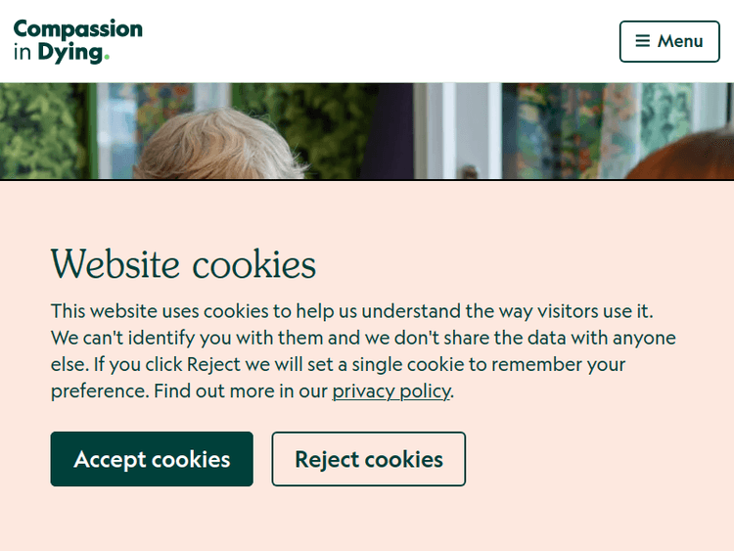The height and width of the screenshot is (551, 734).
Task: Click the cookie explanation paragraph text
Action: (362, 351)
